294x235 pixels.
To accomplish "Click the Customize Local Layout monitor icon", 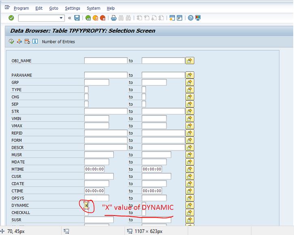I will (x=198, y=18).
